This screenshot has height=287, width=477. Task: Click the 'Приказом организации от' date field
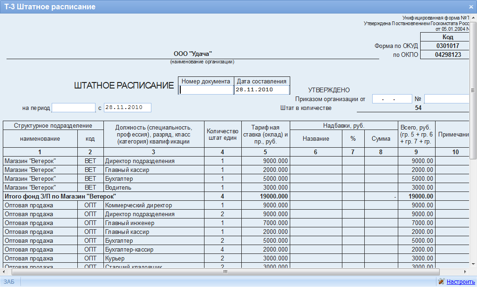coord(392,99)
